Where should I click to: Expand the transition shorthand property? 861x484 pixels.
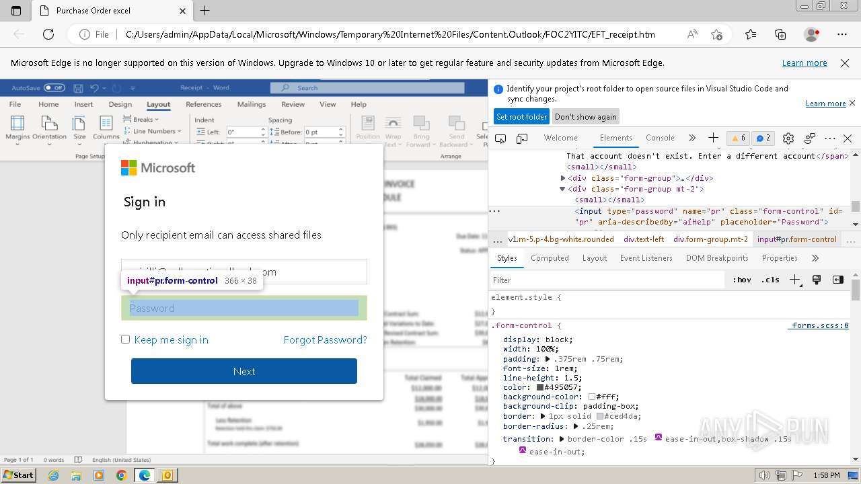pos(562,439)
